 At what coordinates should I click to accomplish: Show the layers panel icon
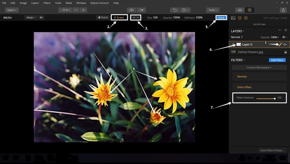click(239, 18)
